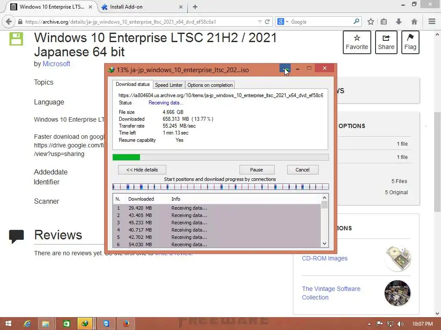Open the Action Center flag icon
441x330 pixels.
(380, 324)
